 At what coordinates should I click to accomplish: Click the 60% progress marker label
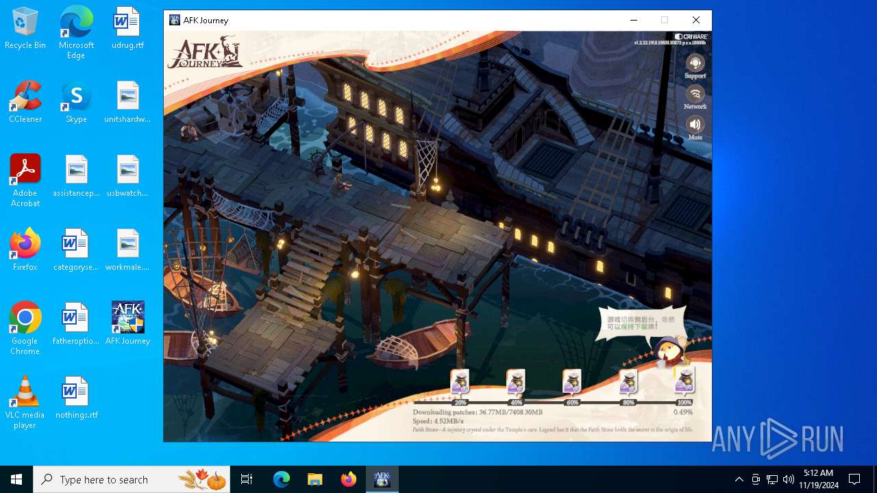[573, 403]
